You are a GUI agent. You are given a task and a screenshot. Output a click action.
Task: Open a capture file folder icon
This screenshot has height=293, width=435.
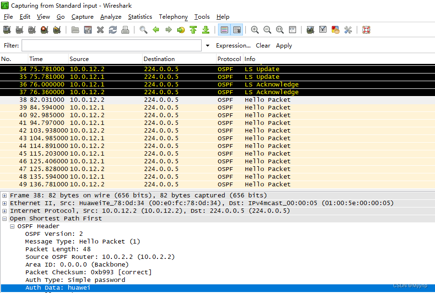pyautogui.click(x=75, y=30)
